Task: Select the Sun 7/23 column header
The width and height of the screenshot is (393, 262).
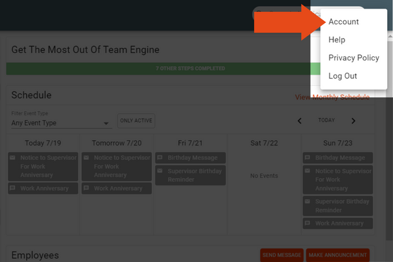Action: pos(337,143)
